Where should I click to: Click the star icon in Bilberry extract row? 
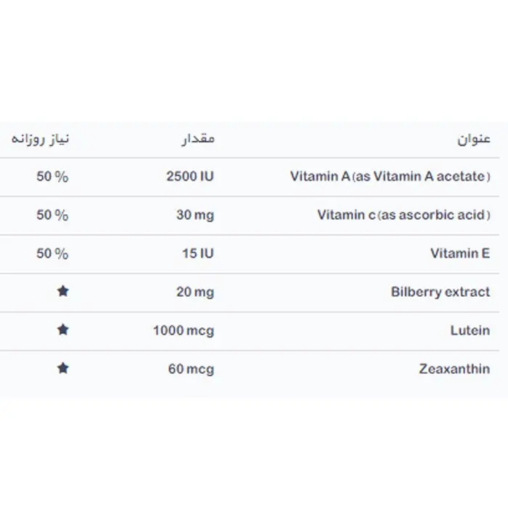click(x=63, y=291)
